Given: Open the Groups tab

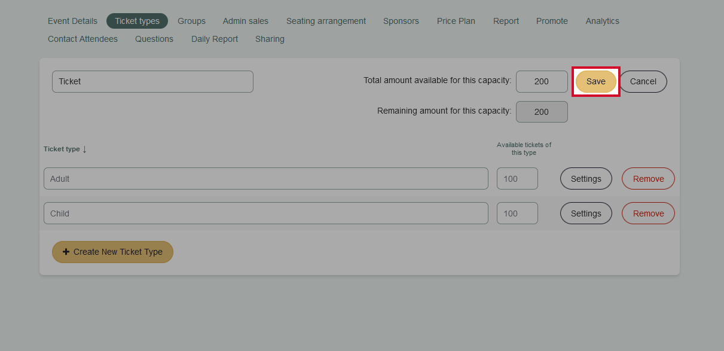Looking at the screenshot, I should 191,21.
